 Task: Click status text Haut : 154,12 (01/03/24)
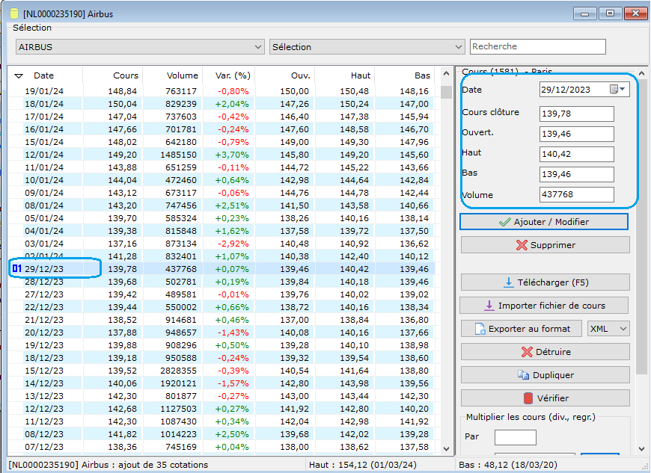[x=362, y=465]
